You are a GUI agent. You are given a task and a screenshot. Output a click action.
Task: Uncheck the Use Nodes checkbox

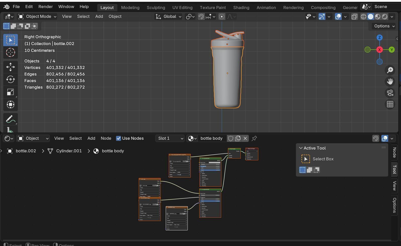[118, 138]
